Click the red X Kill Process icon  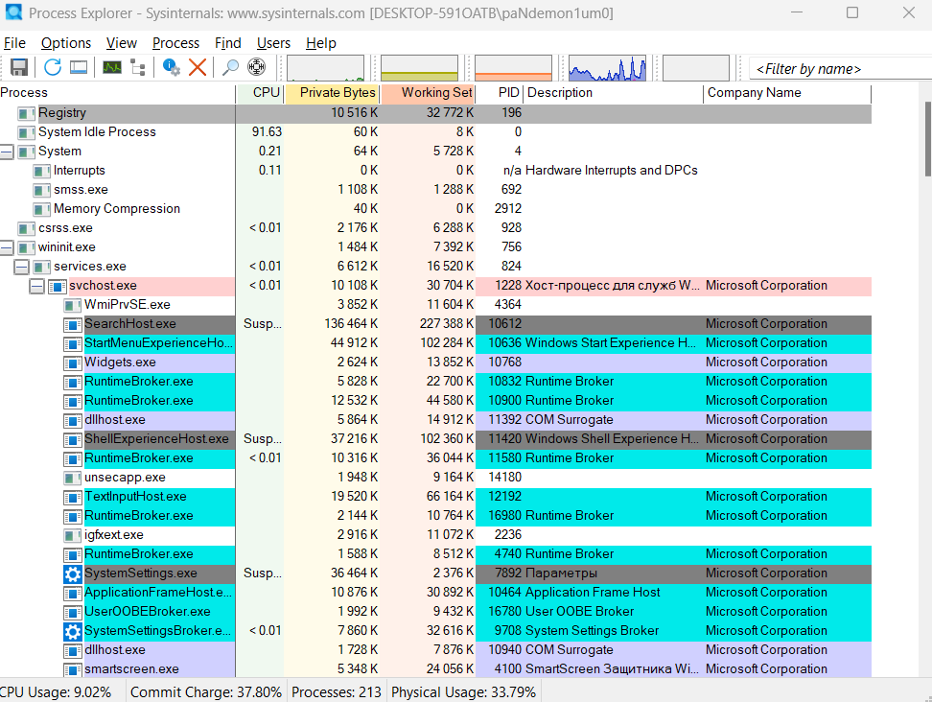click(x=198, y=67)
